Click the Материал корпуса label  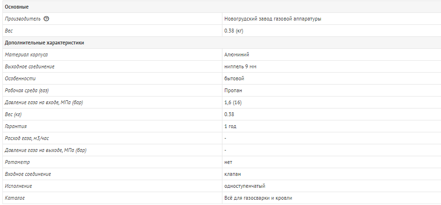click(x=26, y=54)
